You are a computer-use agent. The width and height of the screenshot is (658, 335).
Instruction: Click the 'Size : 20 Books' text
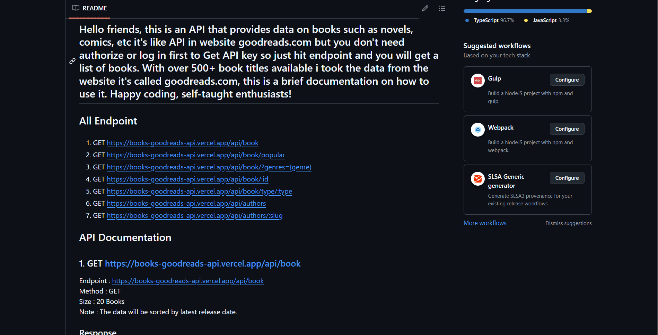tap(102, 302)
